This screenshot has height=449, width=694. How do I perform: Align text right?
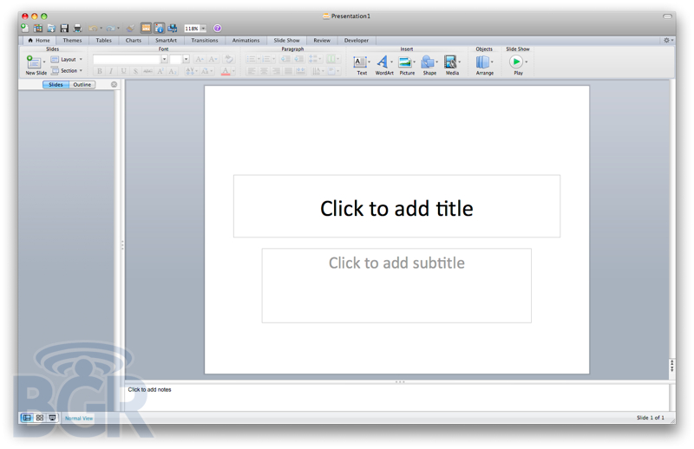click(x=276, y=71)
